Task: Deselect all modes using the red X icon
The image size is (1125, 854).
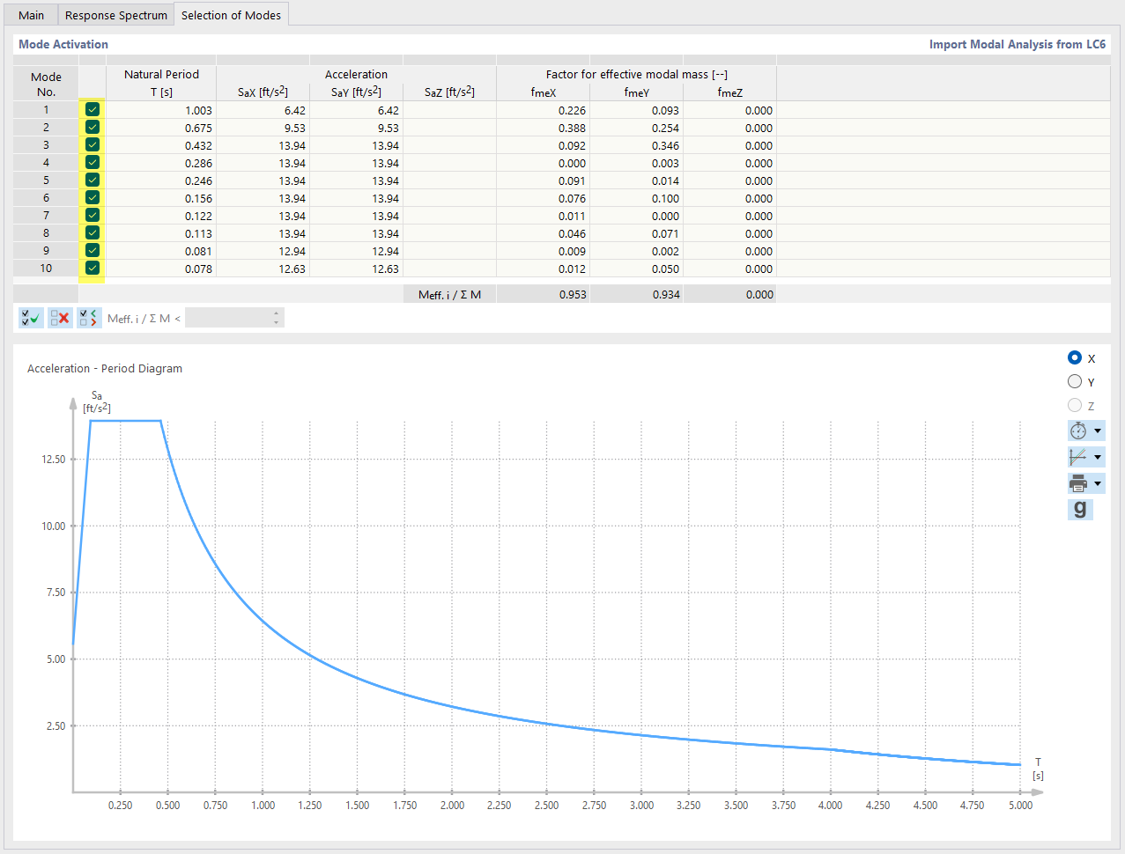Action: pyautogui.click(x=59, y=318)
